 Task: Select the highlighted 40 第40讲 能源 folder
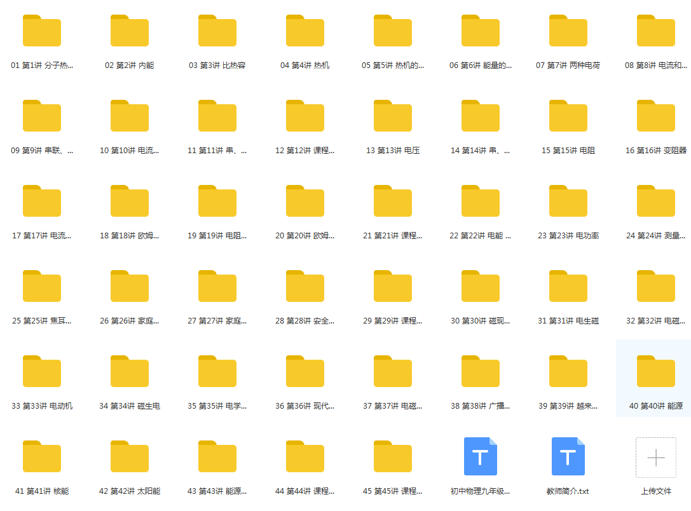656,372
